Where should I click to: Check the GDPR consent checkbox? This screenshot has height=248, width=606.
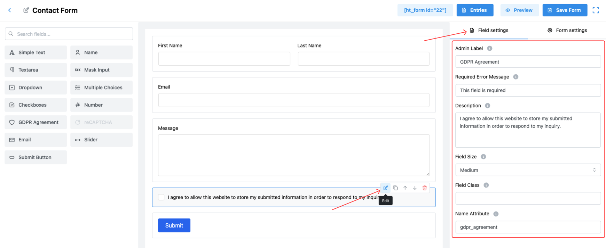pyautogui.click(x=161, y=197)
